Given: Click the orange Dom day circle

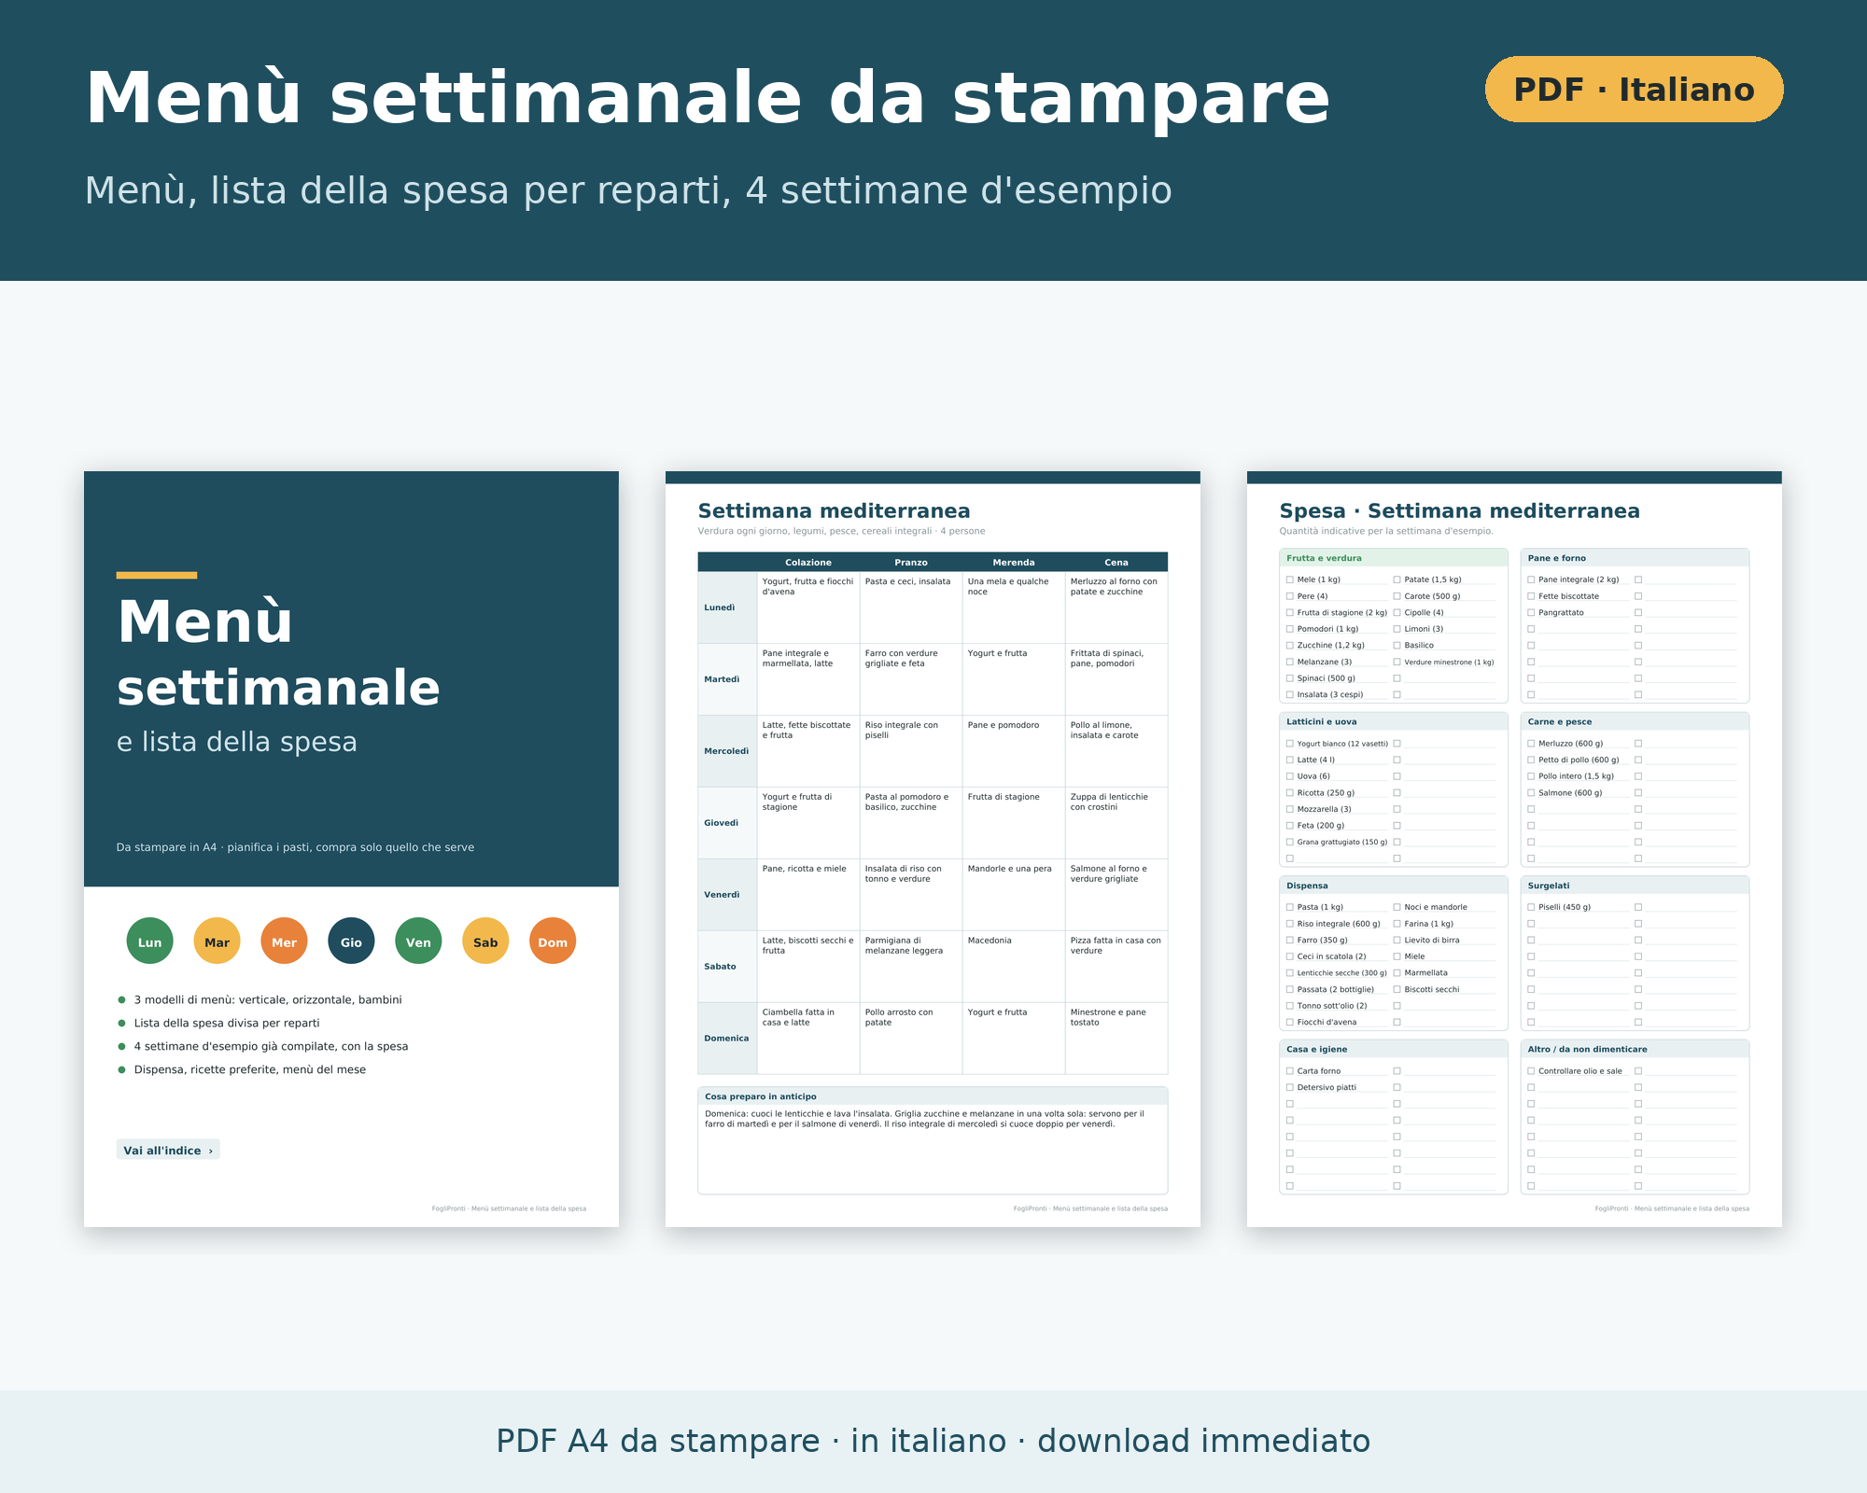Looking at the screenshot, I should (x=554, y=941).
